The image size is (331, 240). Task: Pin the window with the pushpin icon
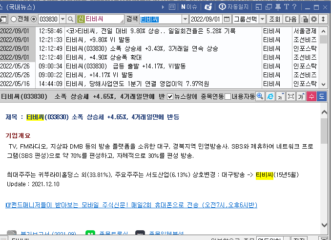[x=278, y=7]
